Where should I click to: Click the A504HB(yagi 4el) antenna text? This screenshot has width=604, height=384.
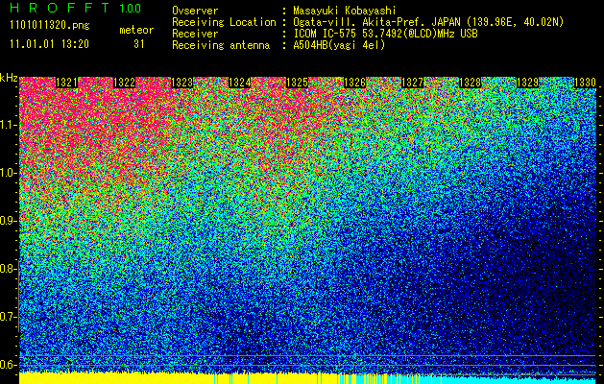(x=339, y=45)
